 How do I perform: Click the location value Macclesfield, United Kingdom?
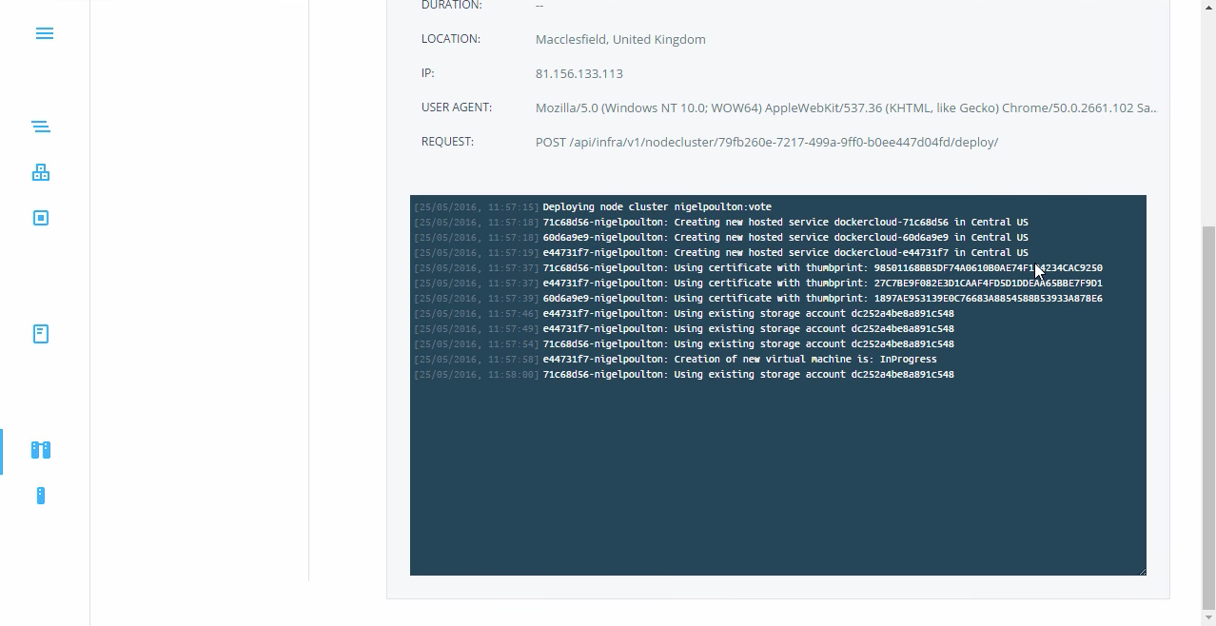(x=620, y=39)
